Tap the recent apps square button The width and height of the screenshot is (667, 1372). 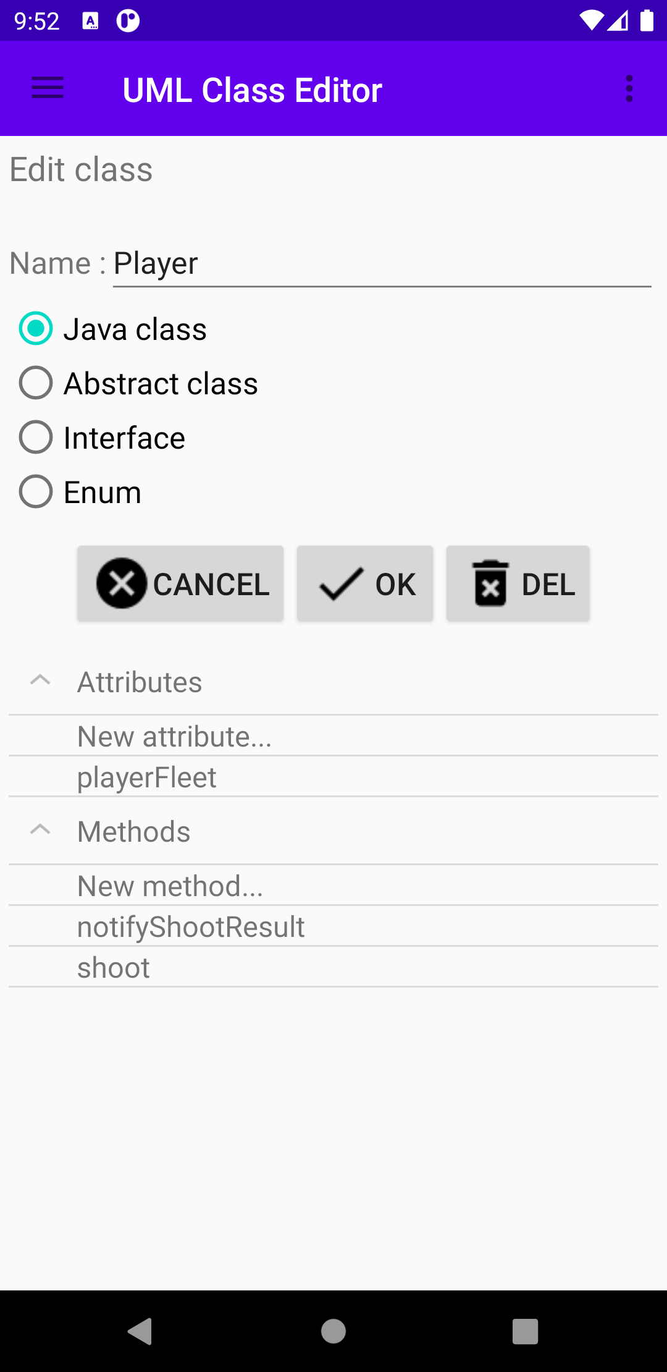(525, 1331)
